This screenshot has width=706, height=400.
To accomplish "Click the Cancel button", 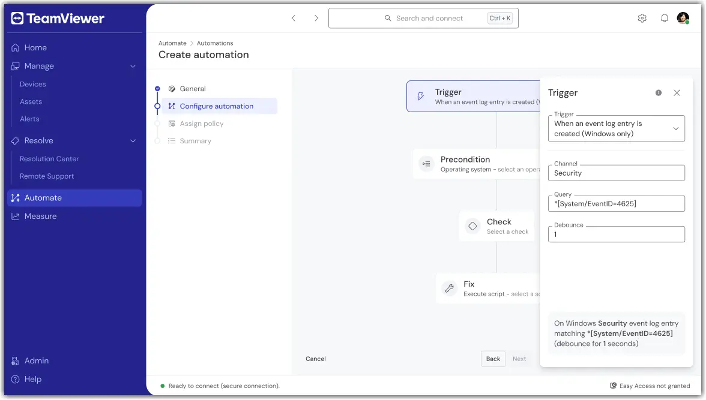I will [316, 359].
